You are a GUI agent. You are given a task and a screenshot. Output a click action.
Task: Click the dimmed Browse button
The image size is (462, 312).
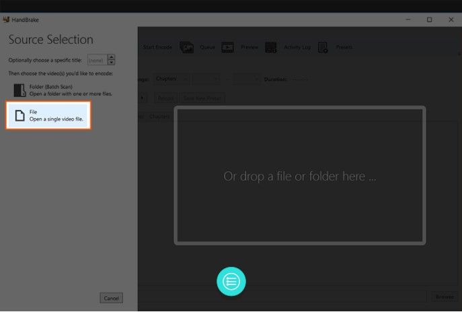point(445,297)
